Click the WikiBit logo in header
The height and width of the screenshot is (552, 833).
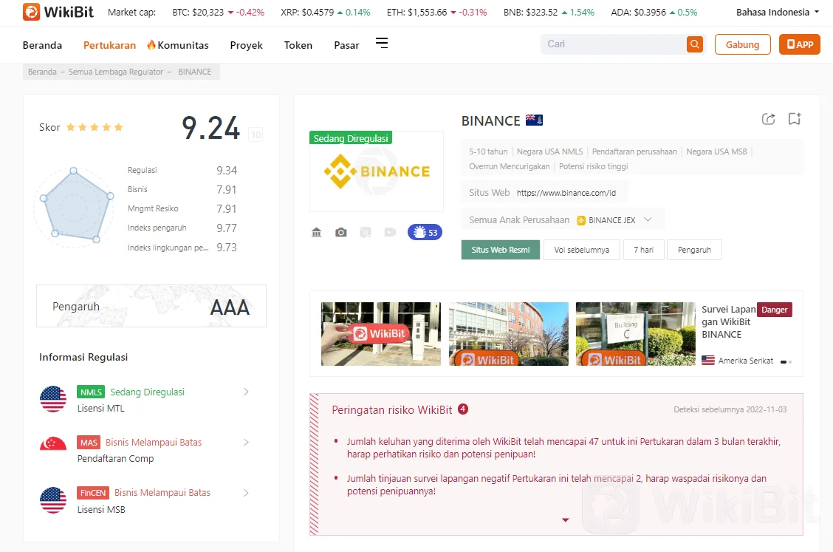[58, 12]
